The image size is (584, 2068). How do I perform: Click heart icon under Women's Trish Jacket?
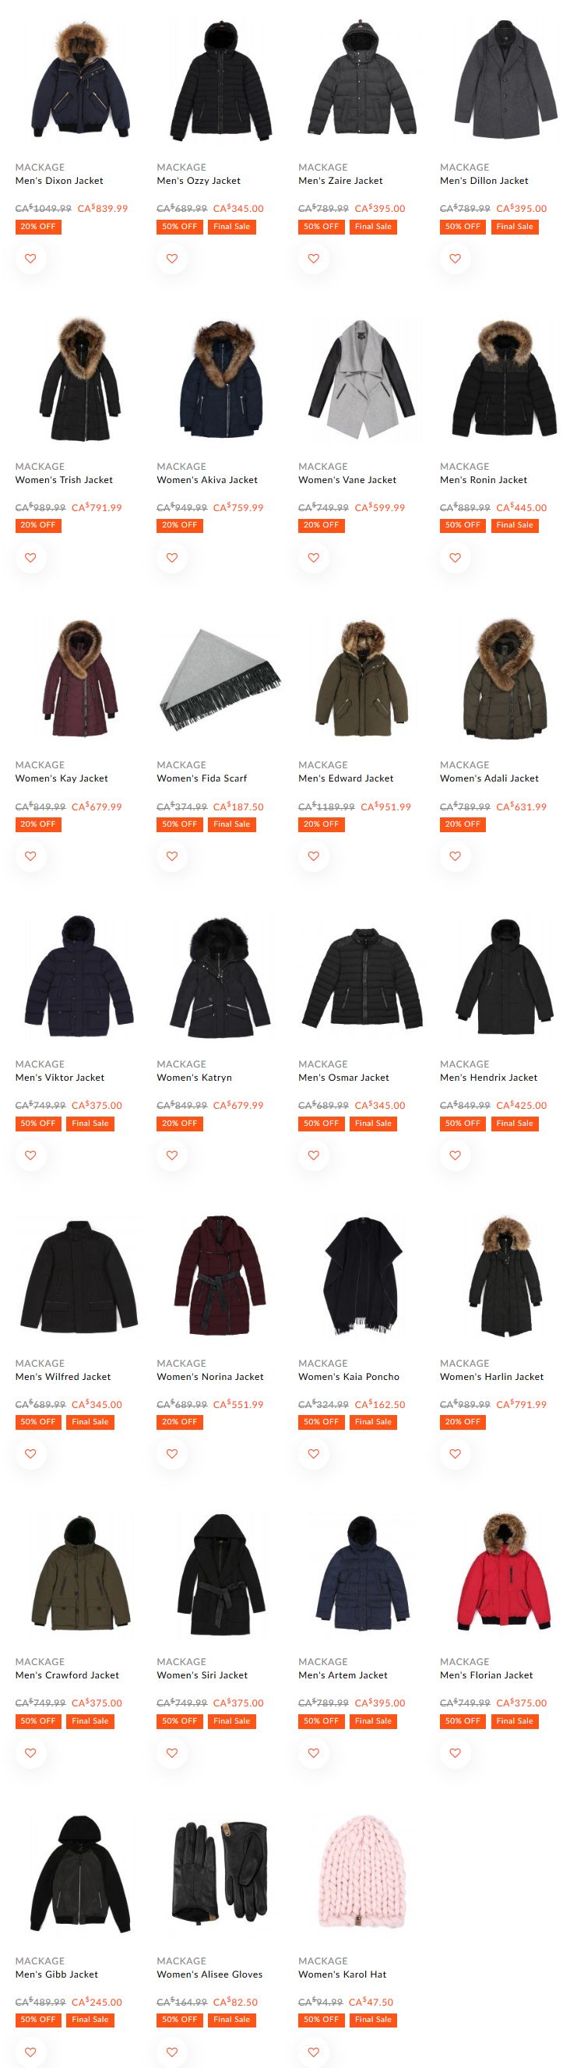pyautogui.click(x=30, y=558)
